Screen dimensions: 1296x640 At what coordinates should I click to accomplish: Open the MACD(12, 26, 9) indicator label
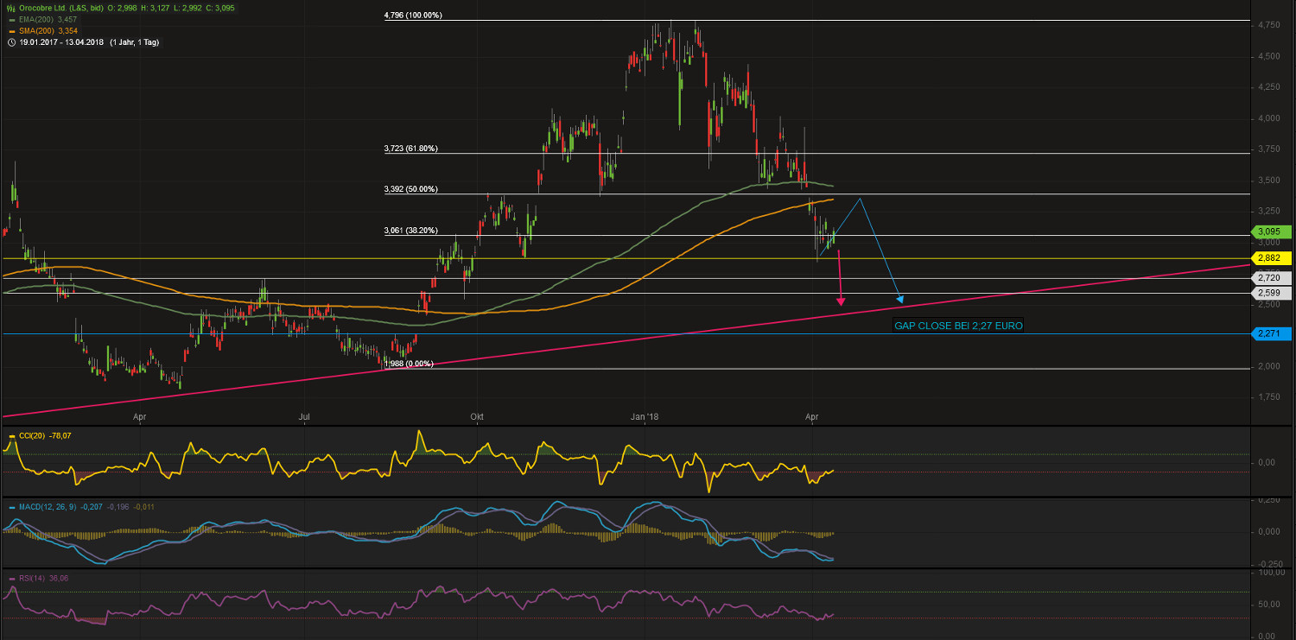(47, 507)
